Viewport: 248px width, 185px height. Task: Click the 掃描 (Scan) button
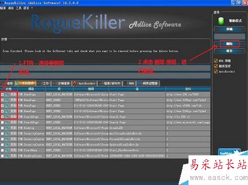[x=230, y=29]
